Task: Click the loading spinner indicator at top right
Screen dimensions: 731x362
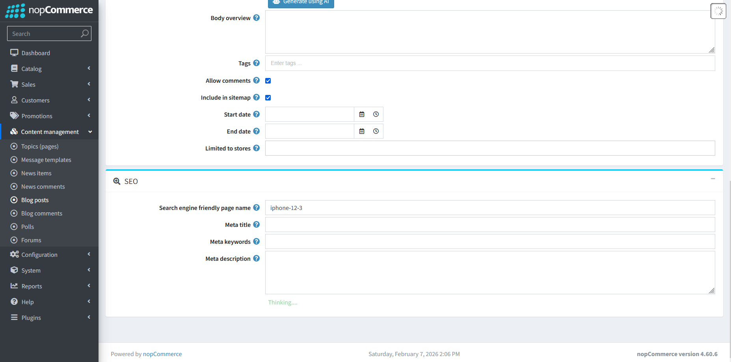Action: pos(718,11)
